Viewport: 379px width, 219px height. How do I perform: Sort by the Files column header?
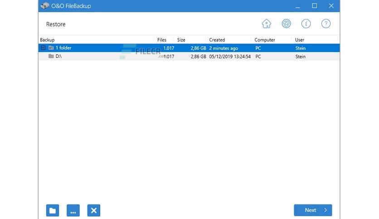click(x=162, y=40)
